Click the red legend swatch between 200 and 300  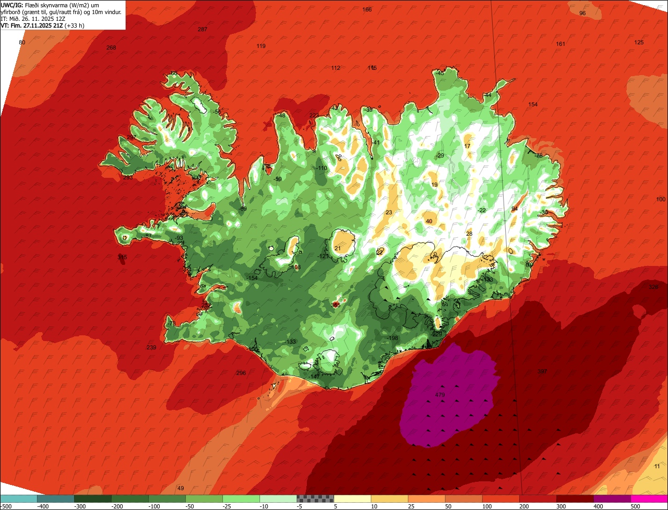[538, 499]
